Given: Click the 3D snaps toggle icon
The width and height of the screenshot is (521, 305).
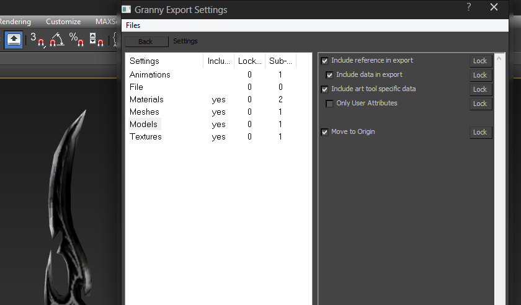Looking at the screenshot, I should click(37, 40).
